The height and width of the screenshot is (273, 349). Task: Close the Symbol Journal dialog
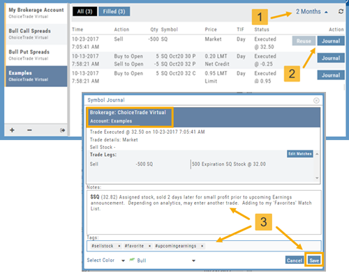point(316,100)
